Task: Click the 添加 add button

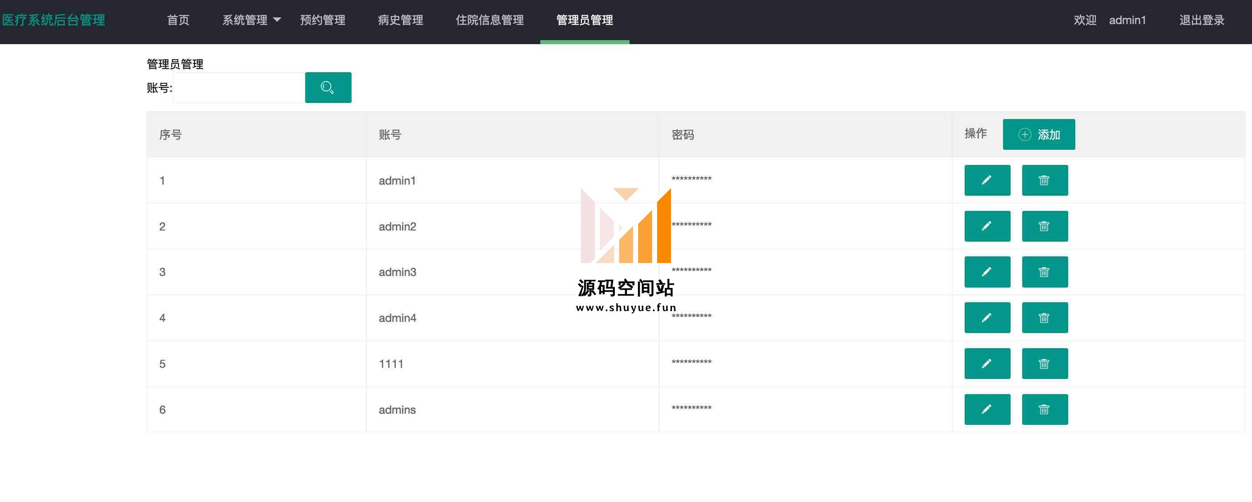Action: tap(1039, 135)
